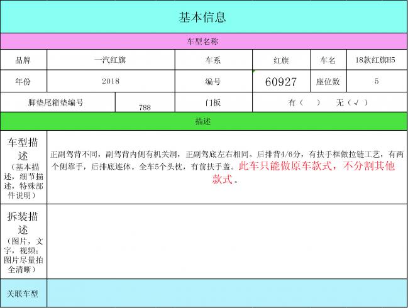This screenshot has height=308, width=408.
Task: Click the 基本信息 title header
Action: (204, 17)
